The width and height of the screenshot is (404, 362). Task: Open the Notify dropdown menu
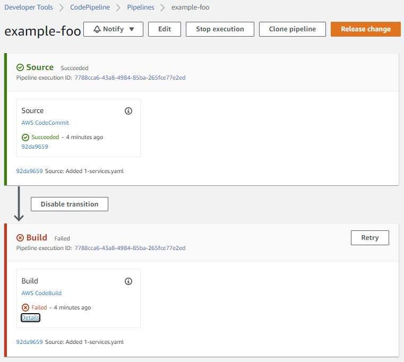click(x=113, y=29)
